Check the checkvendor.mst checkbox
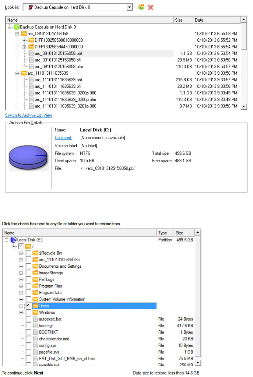Image resolution: width=253 pixels, height=377 pixels. click(x=28, y=339)
